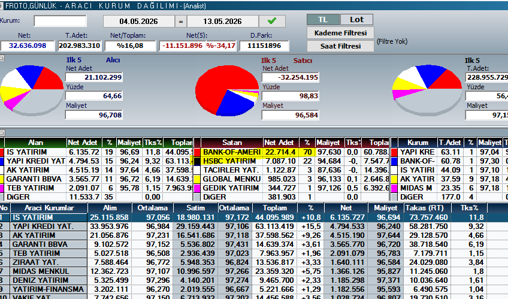This screenshot has height=299, width=508.
Task: Open Saat Filtresi
Action: [340, 46]
